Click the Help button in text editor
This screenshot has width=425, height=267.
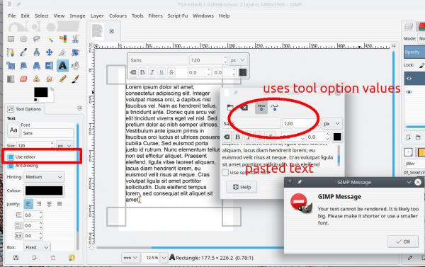click(x=242, y=187)
